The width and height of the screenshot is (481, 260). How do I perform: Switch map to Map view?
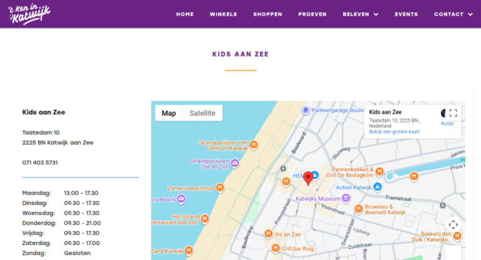tap(168, 113)
